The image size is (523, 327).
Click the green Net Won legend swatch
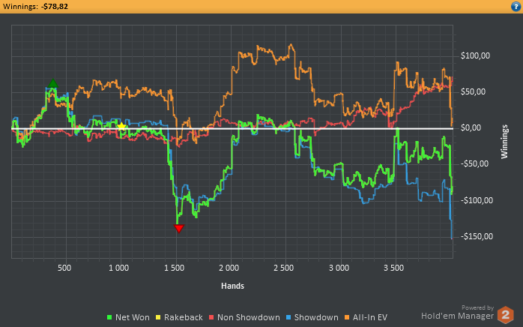point(109,317)
